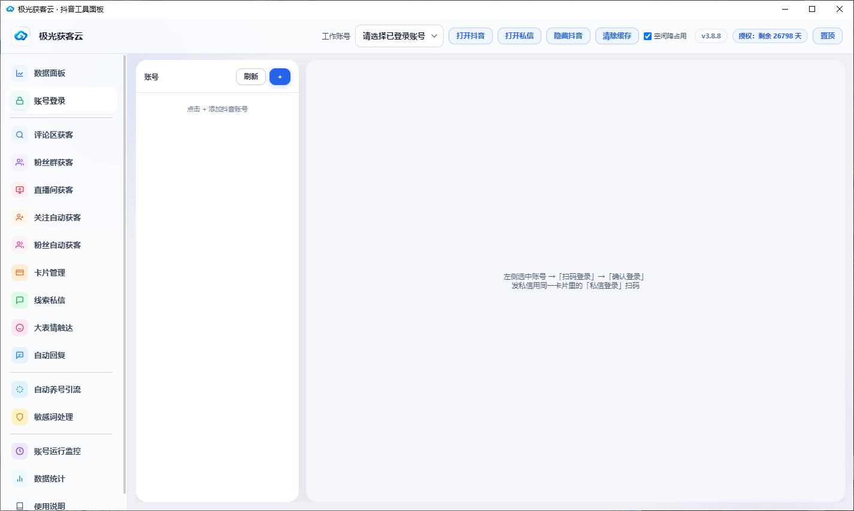Go to 自动回复 menu item
Screen dimensions: 854x511
62,355
